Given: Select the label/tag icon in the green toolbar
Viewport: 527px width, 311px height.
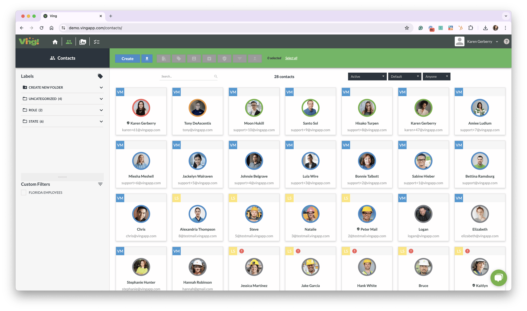Looking at the screenshot, I should coord(179,58).
